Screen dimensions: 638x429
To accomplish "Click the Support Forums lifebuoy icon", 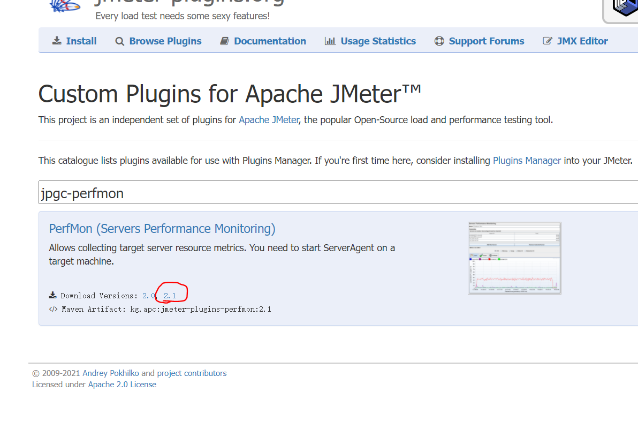I will 439,41.
